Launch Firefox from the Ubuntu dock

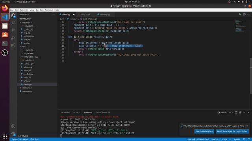pos(5,8)
